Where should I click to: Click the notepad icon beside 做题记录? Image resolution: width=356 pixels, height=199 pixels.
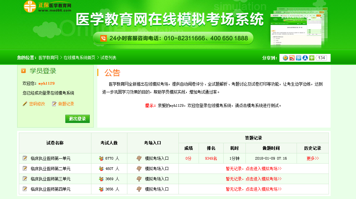54,103
